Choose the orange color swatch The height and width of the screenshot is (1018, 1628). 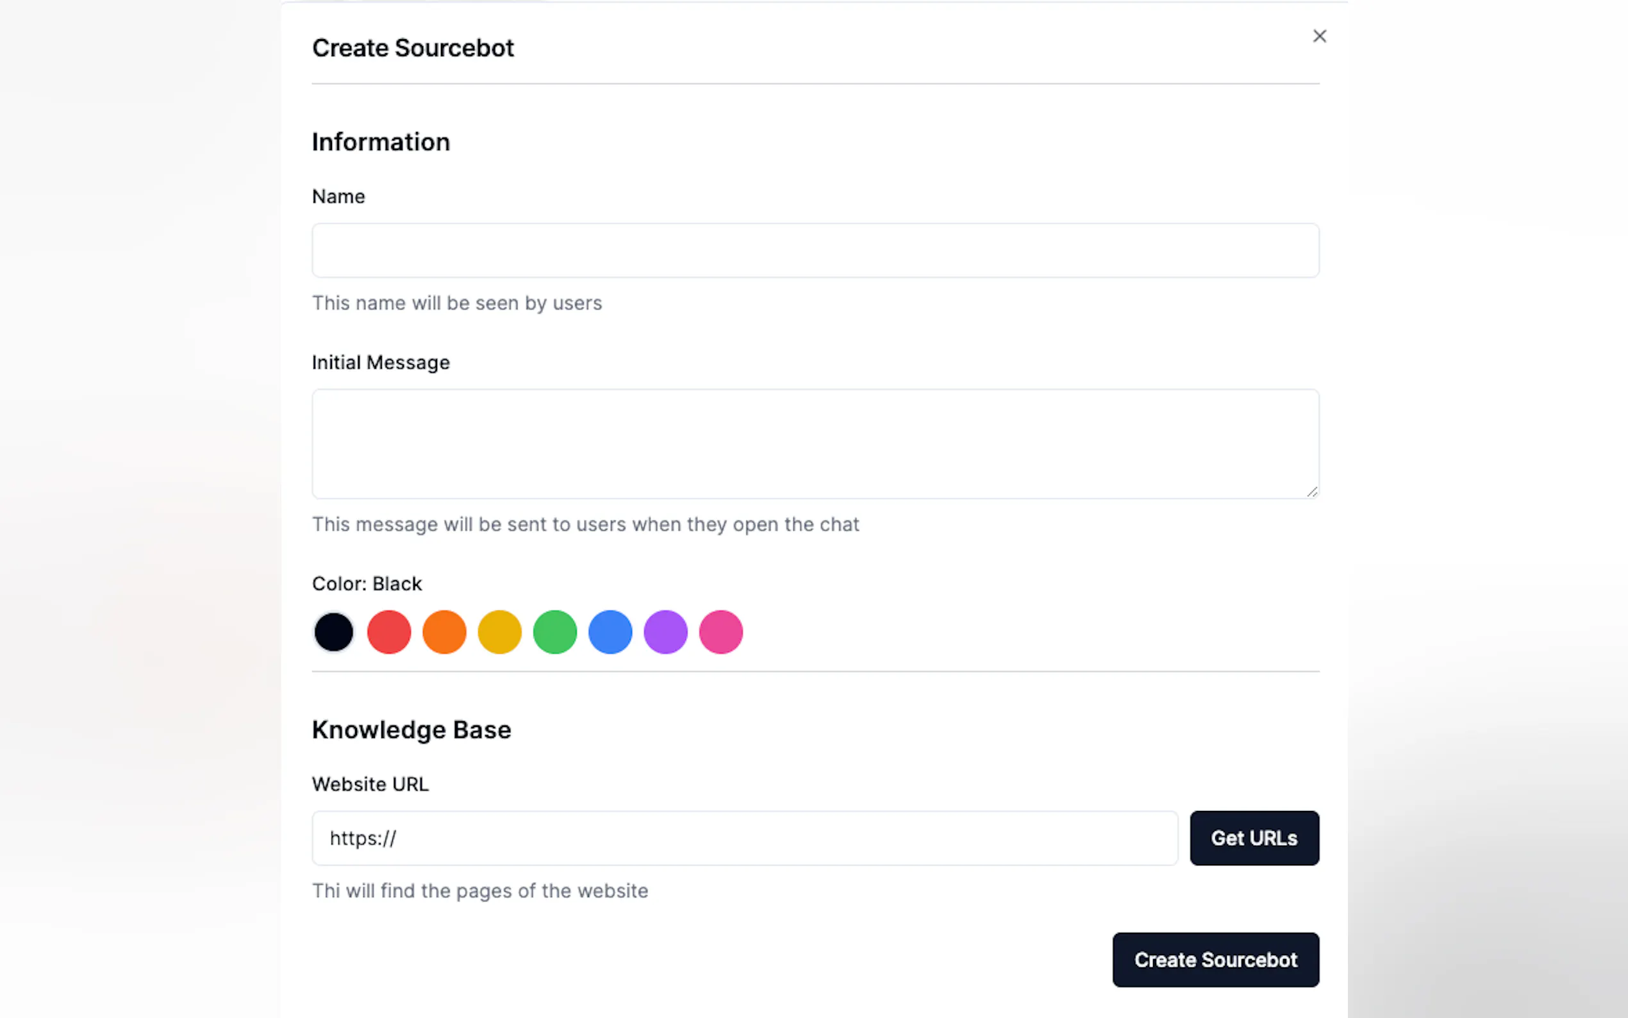(444, 631)
